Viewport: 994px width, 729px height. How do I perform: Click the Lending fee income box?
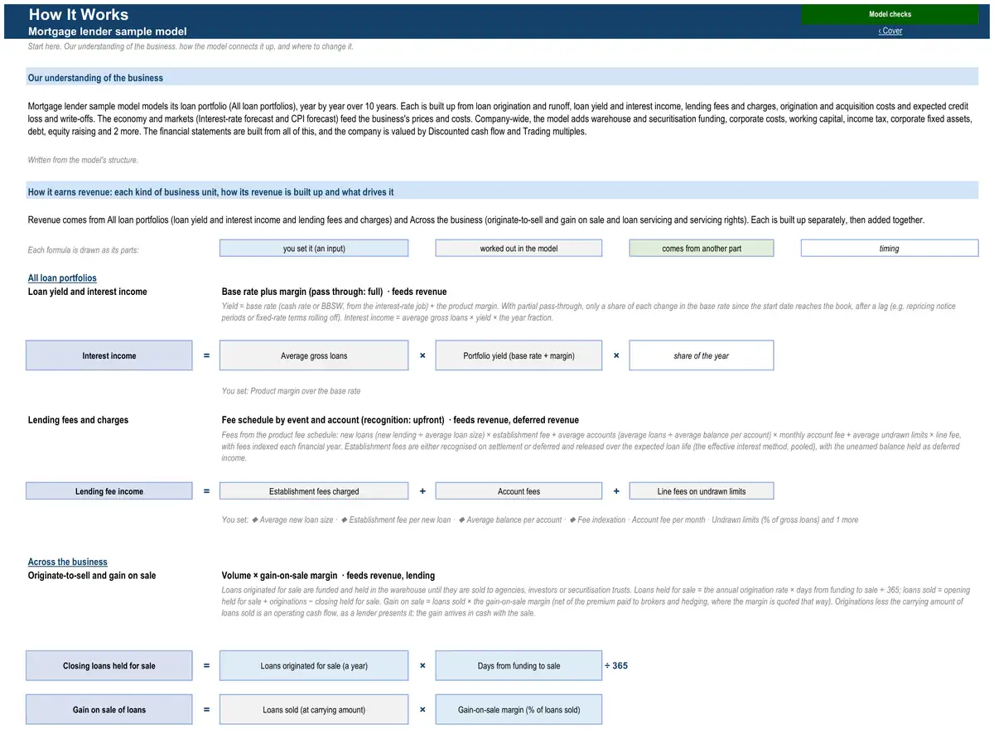pyautogui.click(x=109, y=491)
